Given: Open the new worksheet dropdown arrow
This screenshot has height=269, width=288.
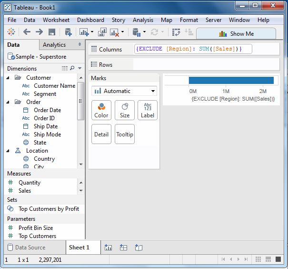Looking at the screenshot, I should click(92, 32).
